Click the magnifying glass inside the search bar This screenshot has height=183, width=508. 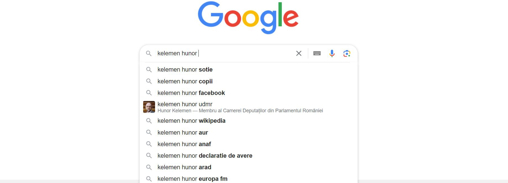pyautogui.click(x=149, y=53)
